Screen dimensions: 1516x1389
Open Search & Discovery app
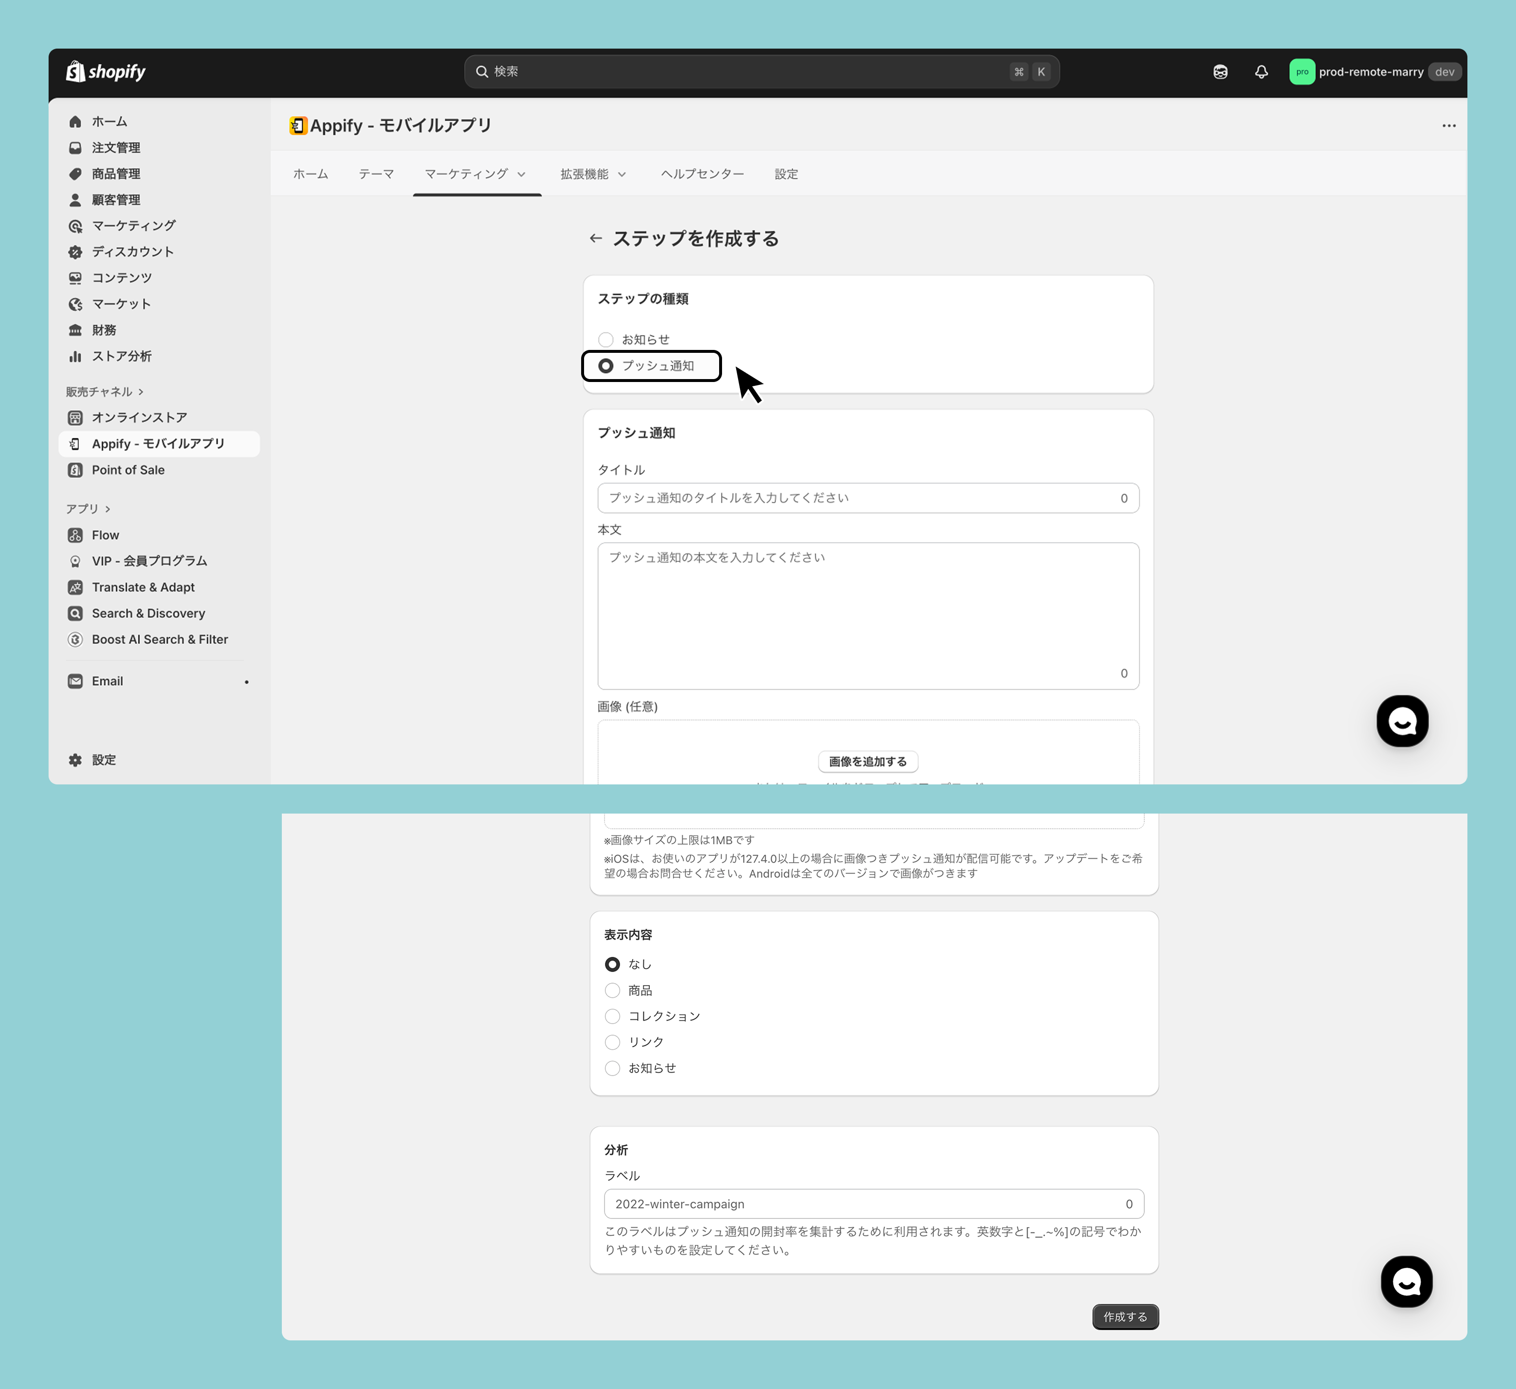148,613
